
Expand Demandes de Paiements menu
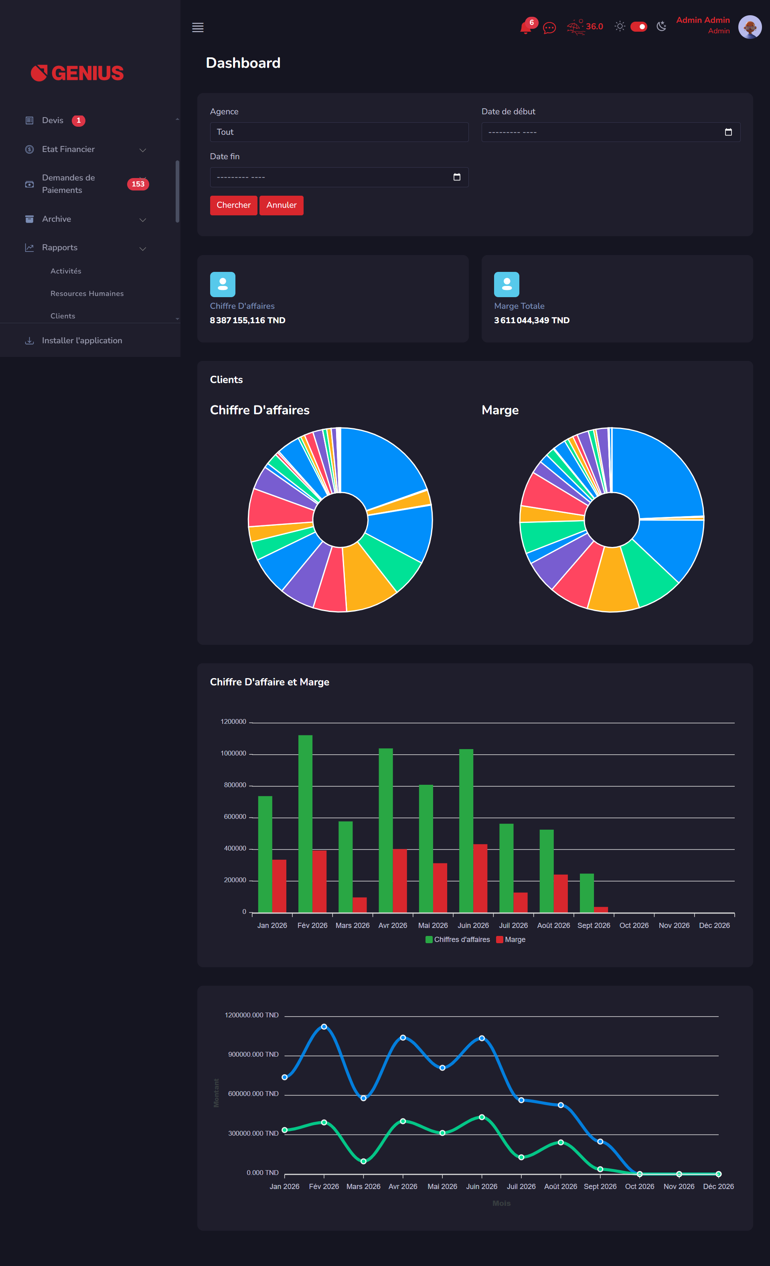pos(68,184)
